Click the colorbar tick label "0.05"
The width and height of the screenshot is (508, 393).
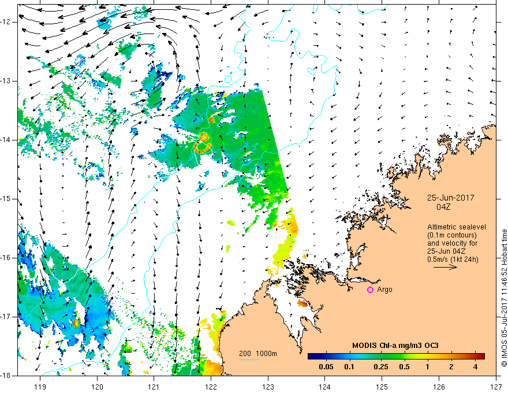point(326,367)
